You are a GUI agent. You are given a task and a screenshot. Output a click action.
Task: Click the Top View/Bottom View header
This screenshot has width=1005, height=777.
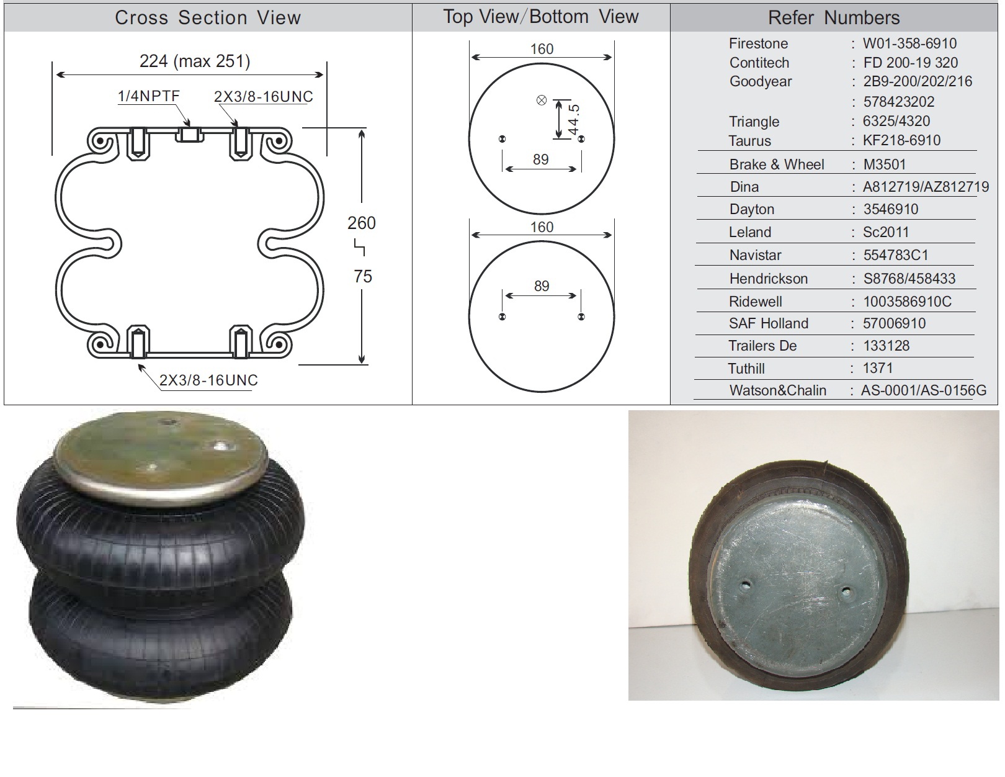pos(540,17)
